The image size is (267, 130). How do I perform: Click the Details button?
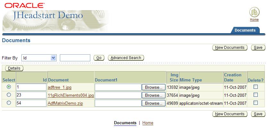[x=14, y=68]
